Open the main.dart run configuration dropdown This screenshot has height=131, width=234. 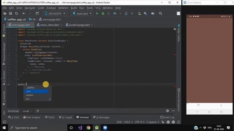pyautogui.click(x=82, y=13)
